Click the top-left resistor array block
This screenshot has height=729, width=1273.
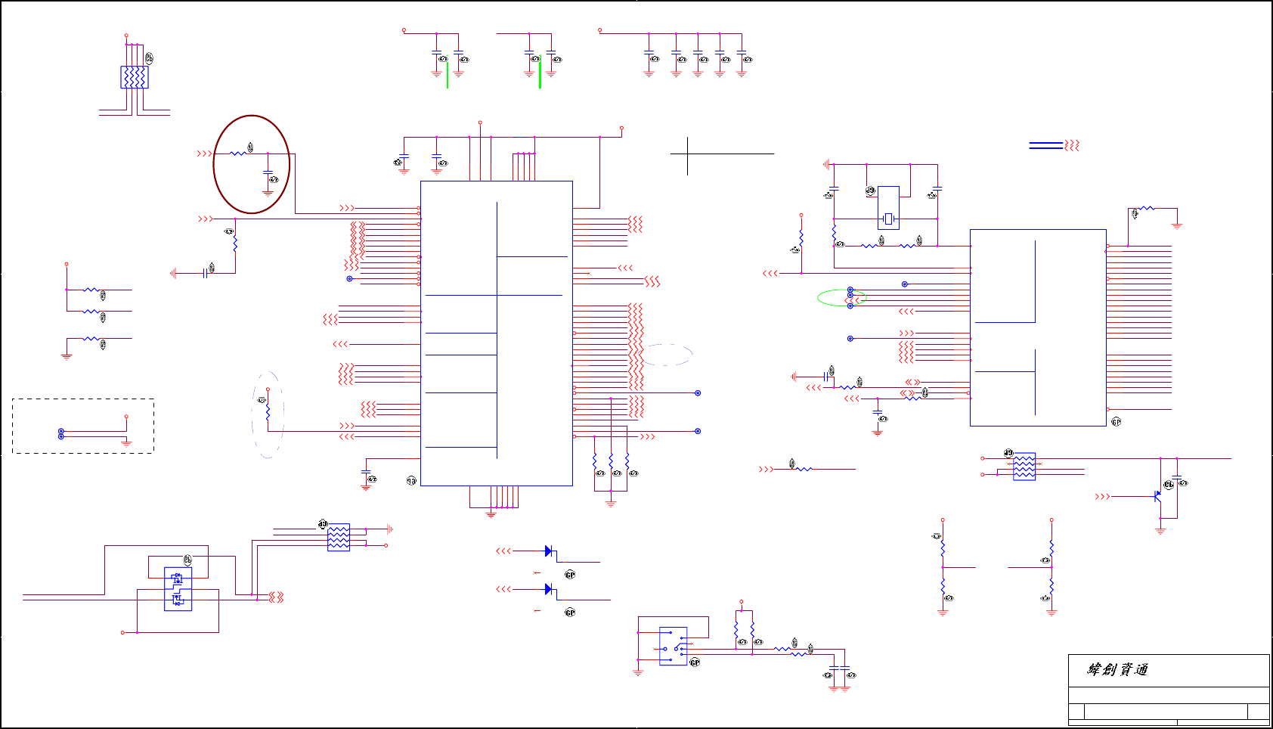[135, 77]
